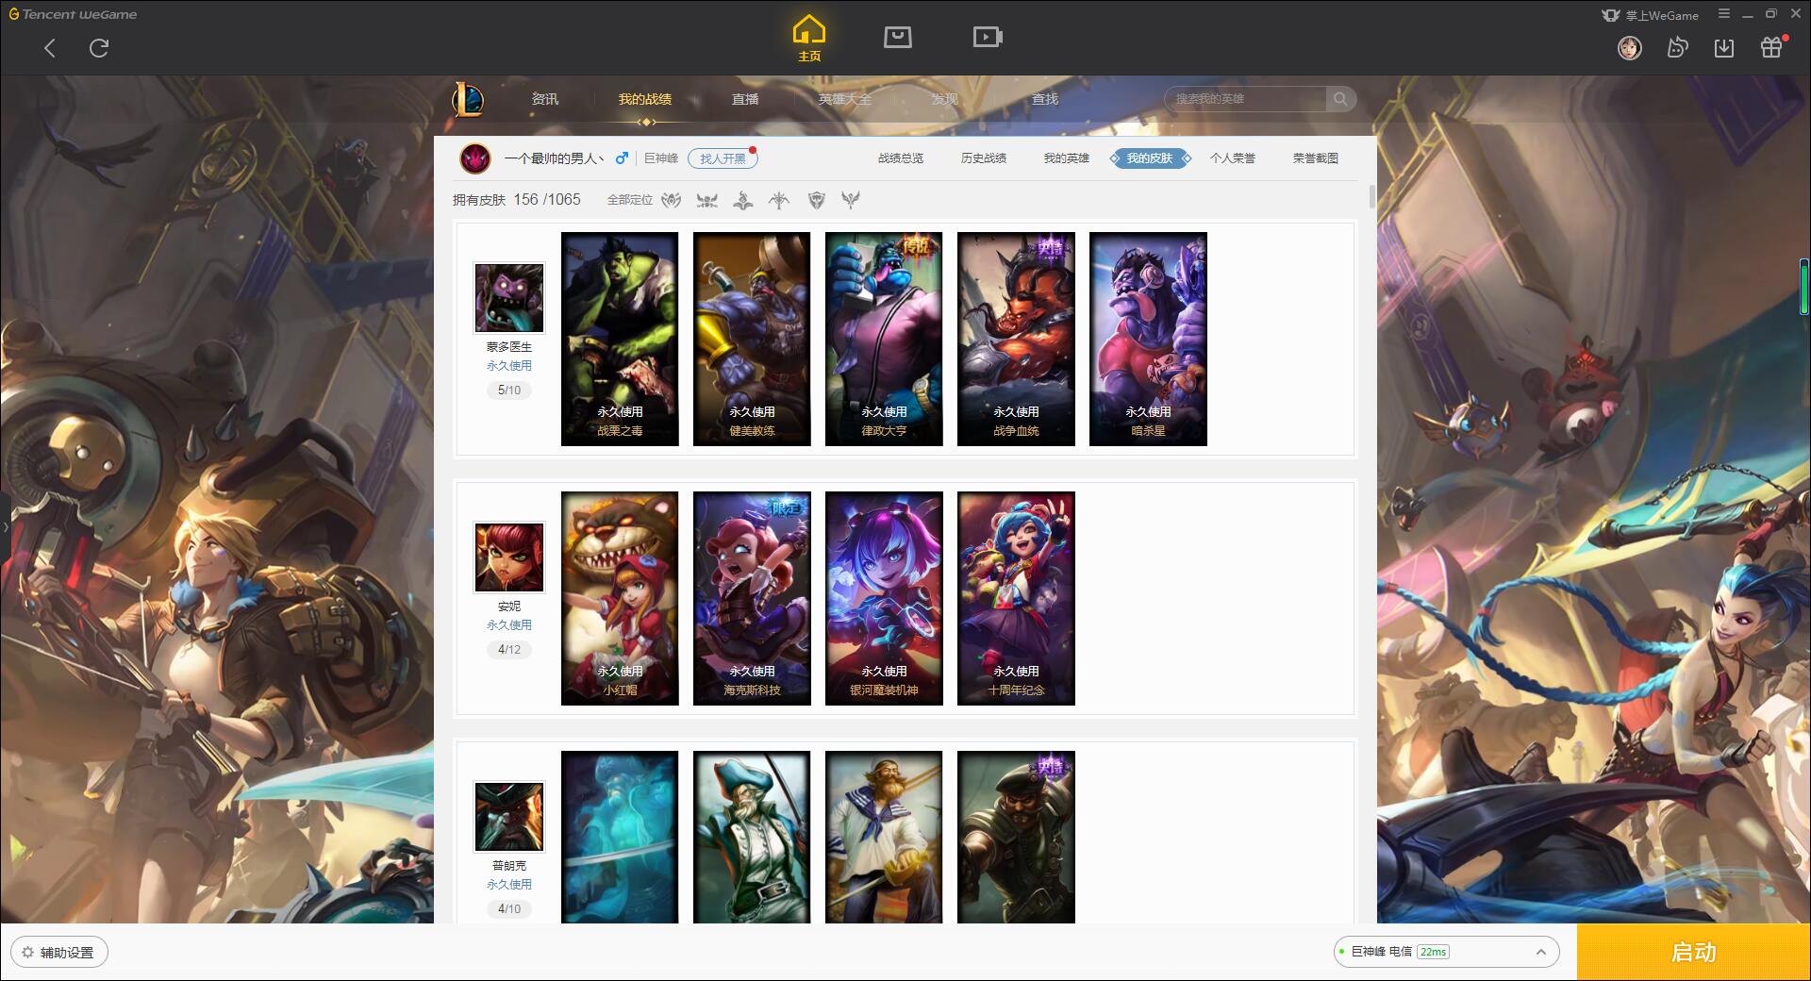Screen dimensions: 1811x981
Task: Click the player name 一个最帅的男人丶
Action: click(555, 158)
